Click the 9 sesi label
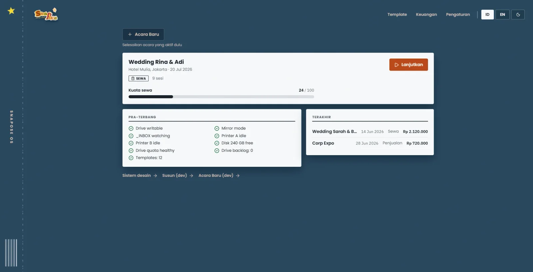The width and height of the screenshot is (533, 272). click(158, 78)
